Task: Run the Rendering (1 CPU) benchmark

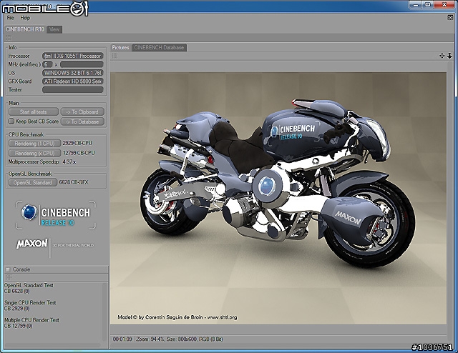Action: pyautogui.click(x=34, y=143)
